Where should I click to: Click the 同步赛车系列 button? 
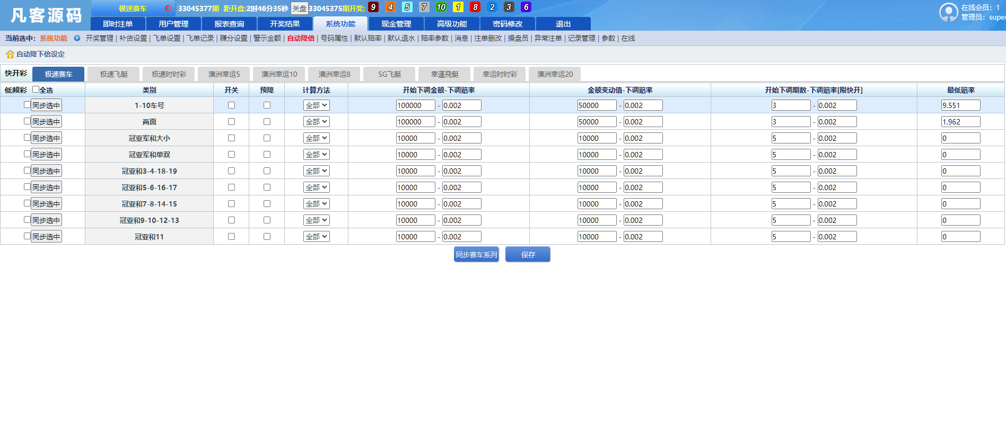[x=476, y=255]
